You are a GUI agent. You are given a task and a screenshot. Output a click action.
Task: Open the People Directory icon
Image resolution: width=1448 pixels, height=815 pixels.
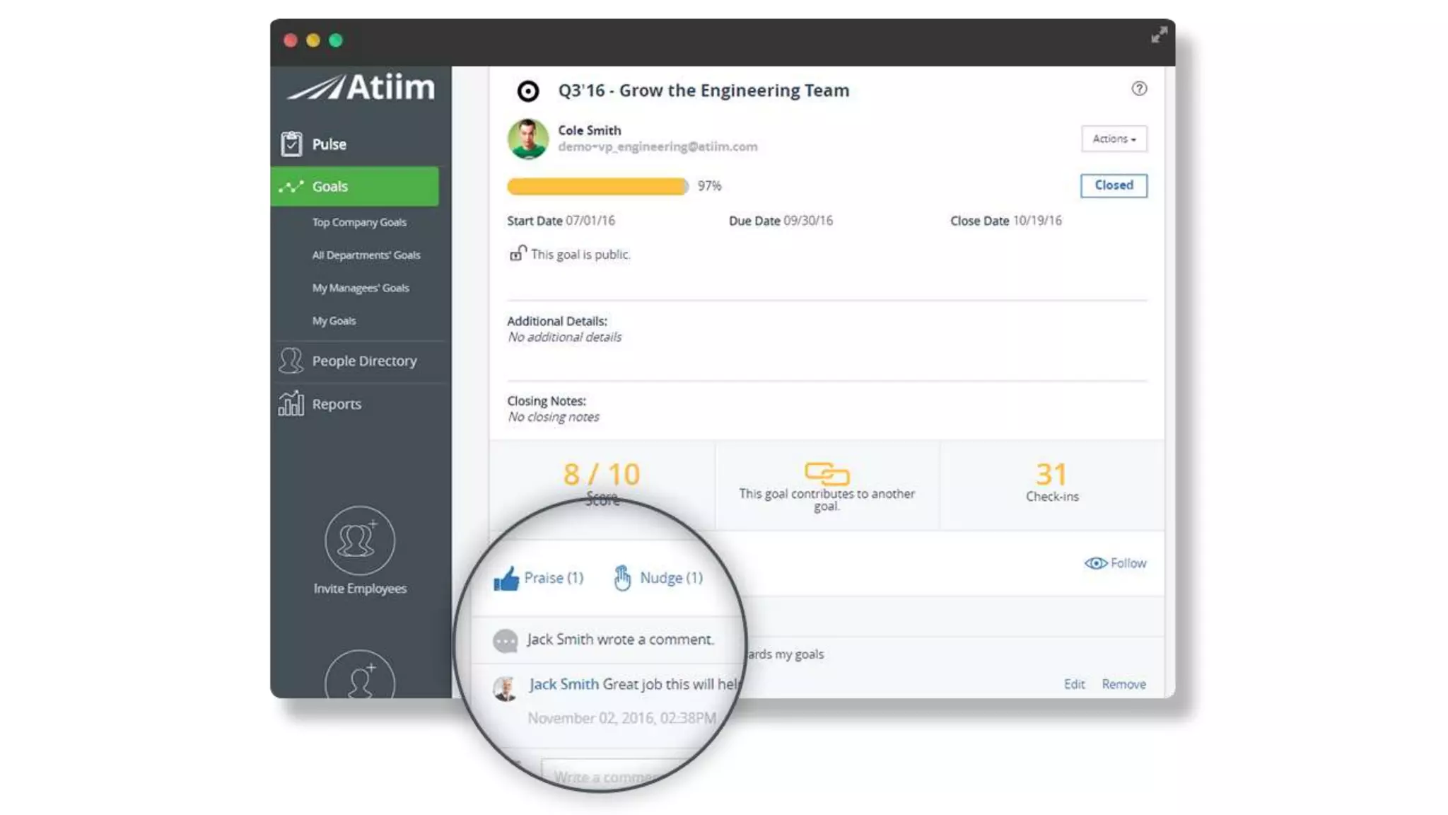click(291, 361)
